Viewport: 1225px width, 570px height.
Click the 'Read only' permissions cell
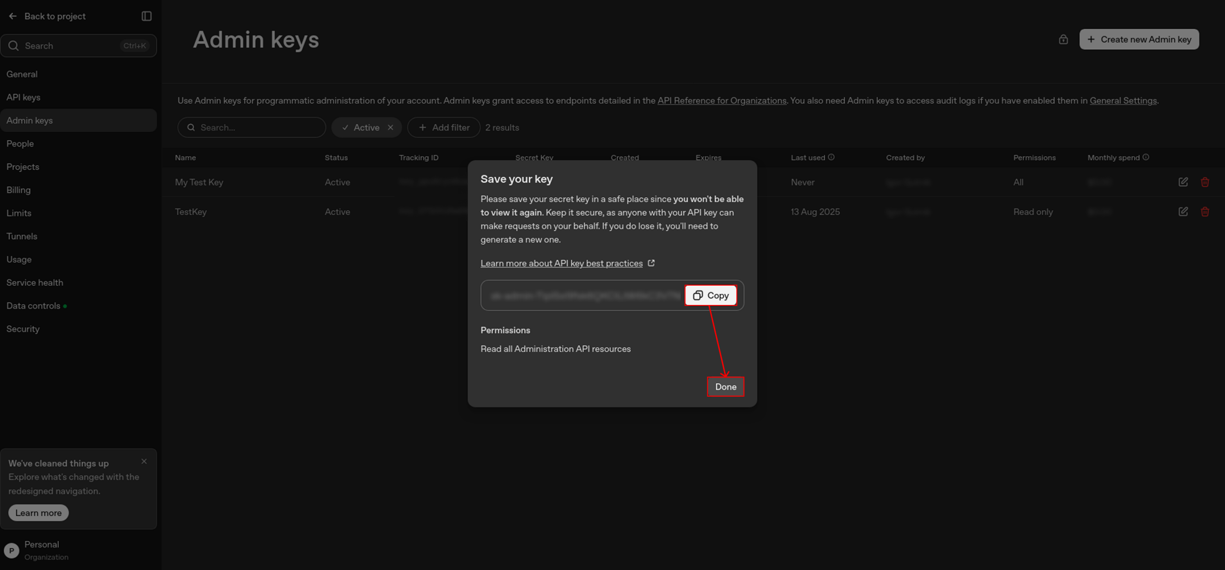tap(1033, 212)
